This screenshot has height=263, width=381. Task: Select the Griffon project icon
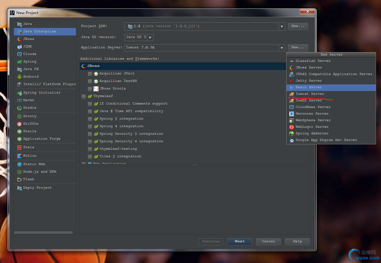pyautogui.click(x=19, y=124)
